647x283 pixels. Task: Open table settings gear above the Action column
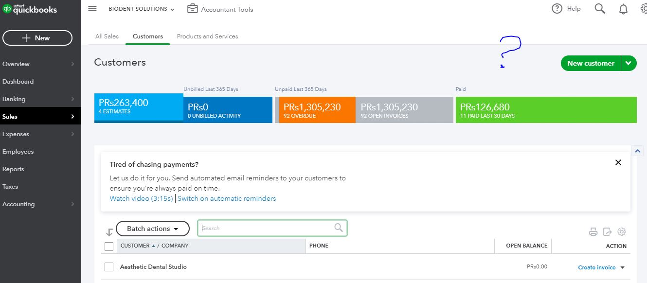click(622, 232)
